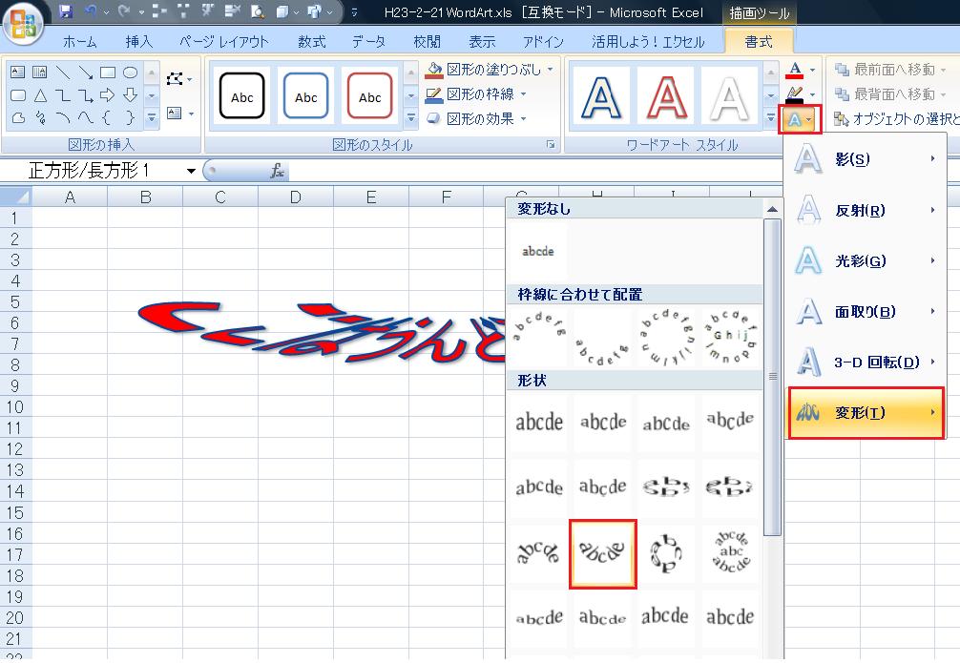The image size is (960, 663).
Task: Open the ページ レイアウト tab
Action: [x=223, y=42]
